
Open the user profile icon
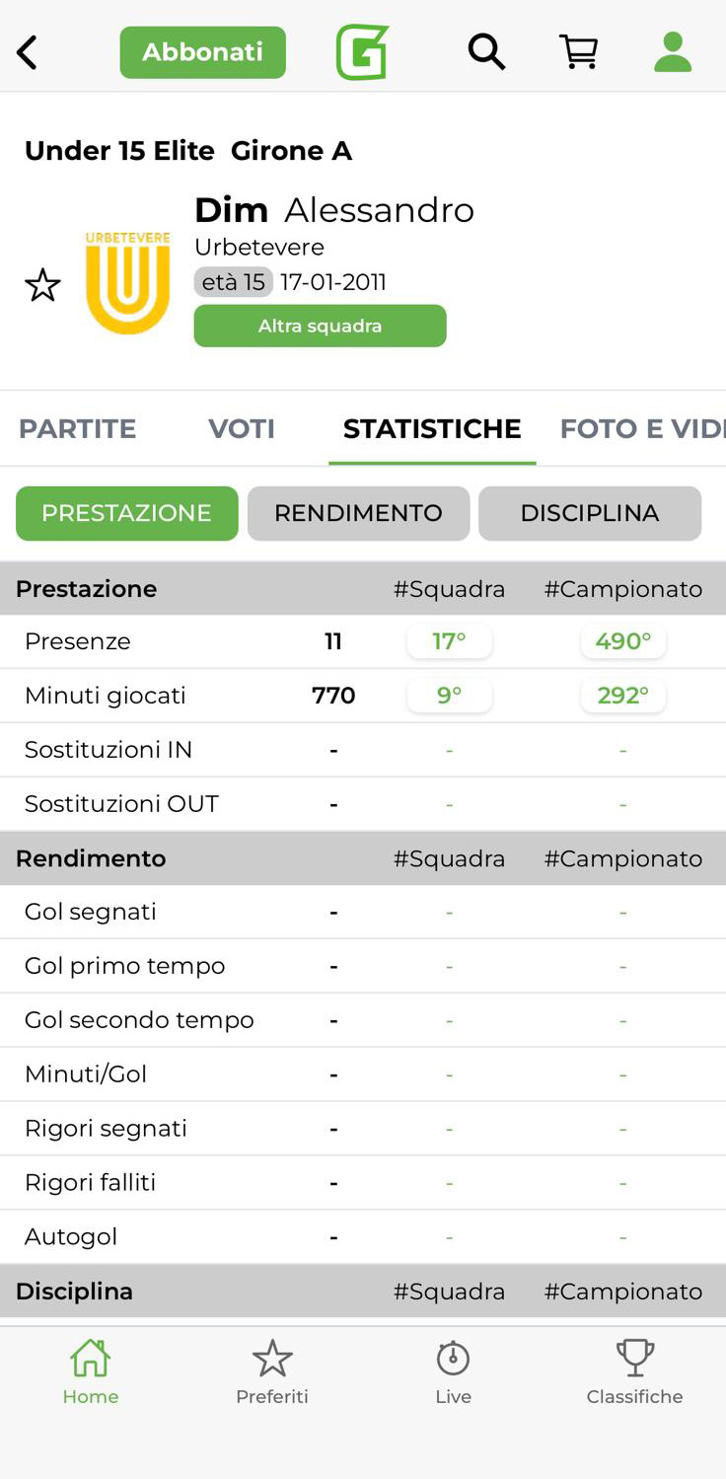(x=673, y=52)
